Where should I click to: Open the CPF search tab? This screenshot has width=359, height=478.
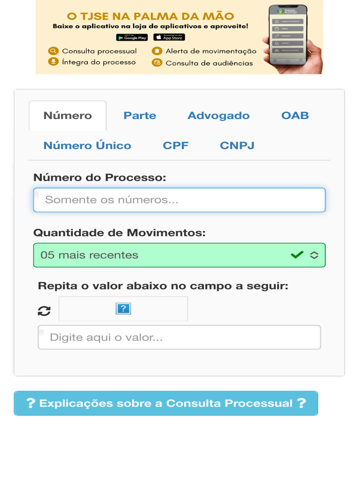pos(176,146)
